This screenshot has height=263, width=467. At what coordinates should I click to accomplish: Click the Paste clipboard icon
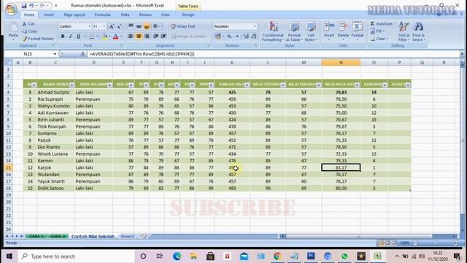click(x=13, y=28)
